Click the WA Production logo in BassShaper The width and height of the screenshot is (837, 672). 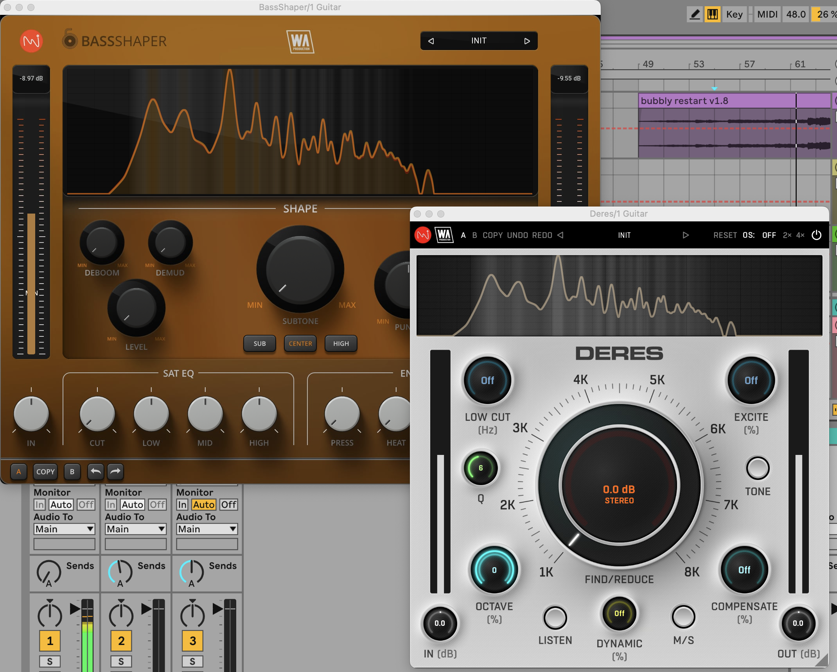pyautogui.click(x=300, y=41)
